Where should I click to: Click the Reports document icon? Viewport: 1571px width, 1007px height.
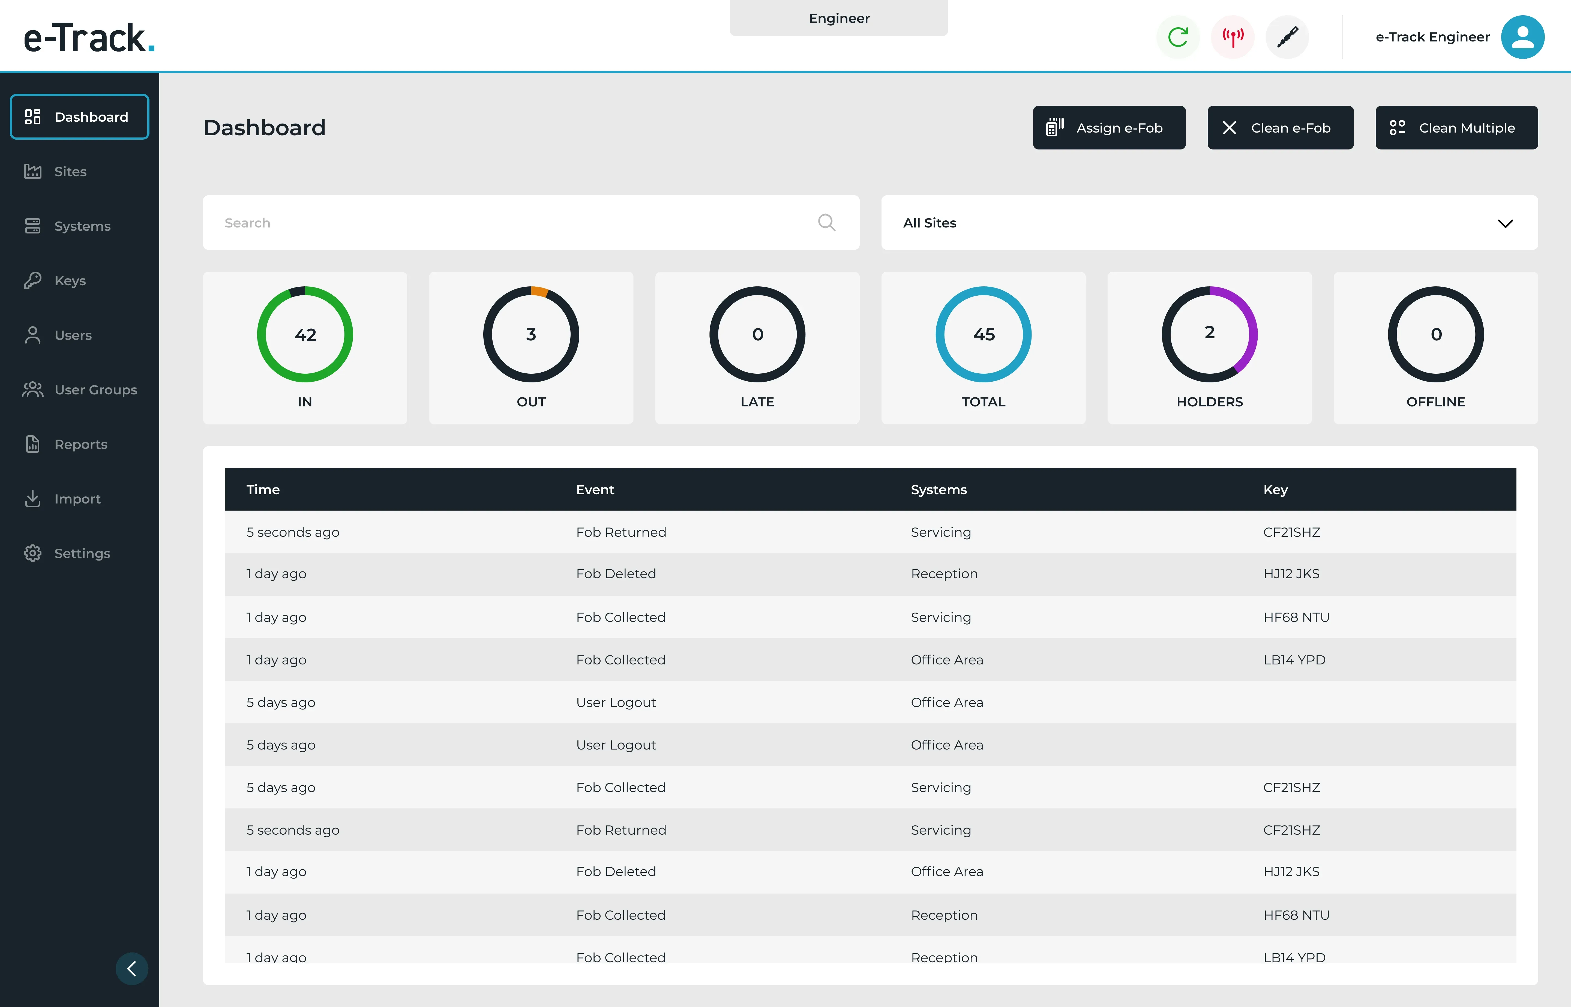coord(33,444)
